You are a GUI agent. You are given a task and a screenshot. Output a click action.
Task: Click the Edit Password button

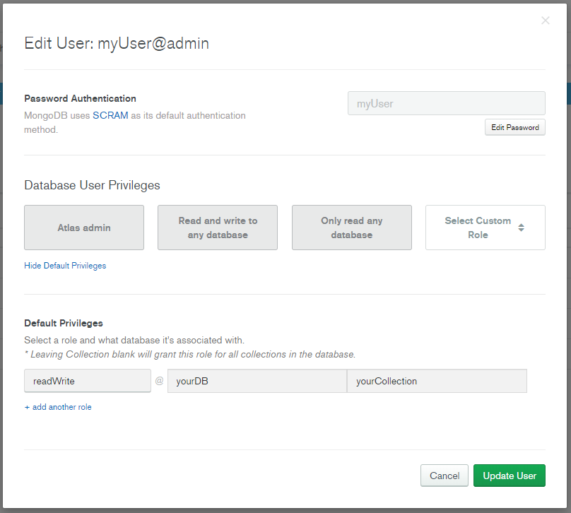[x=514, y=127]
